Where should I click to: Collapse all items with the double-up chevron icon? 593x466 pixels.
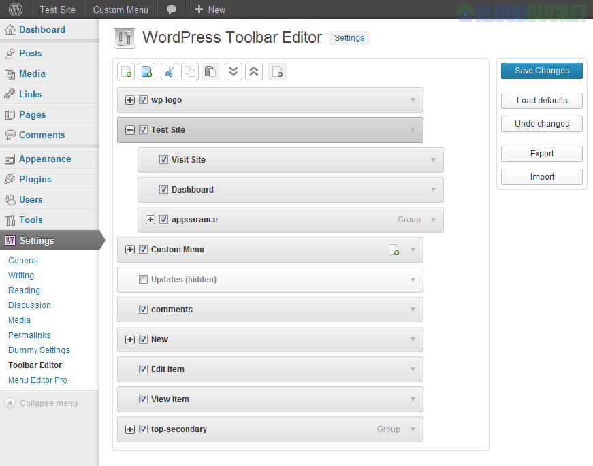[x=254, y=71]
